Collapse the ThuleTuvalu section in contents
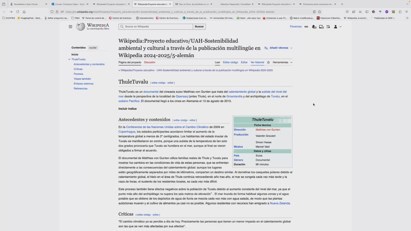411x231 pixels. point(69,59)
